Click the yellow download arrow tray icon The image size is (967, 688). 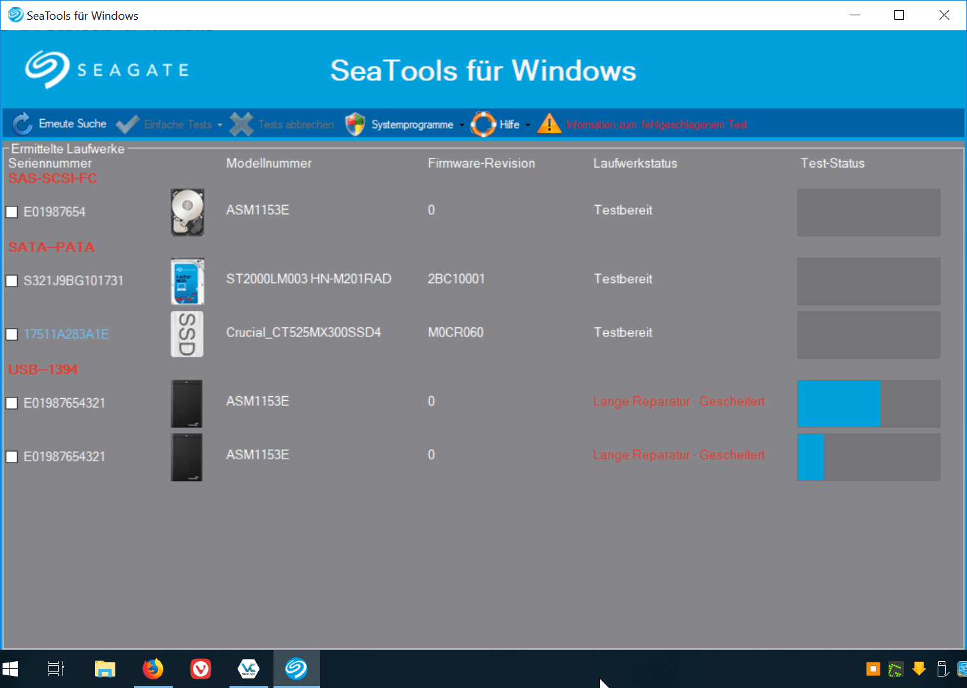coord(919,669)
